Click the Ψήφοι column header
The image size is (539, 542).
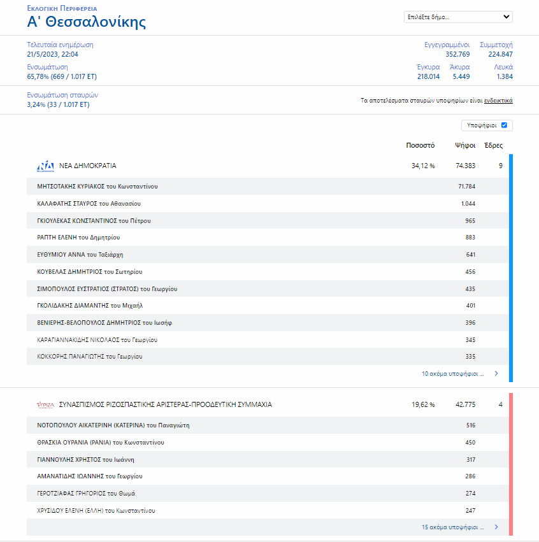[465, 145]
